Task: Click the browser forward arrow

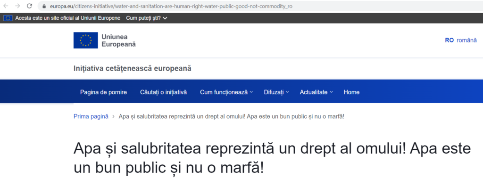Action: coord(17,6)
